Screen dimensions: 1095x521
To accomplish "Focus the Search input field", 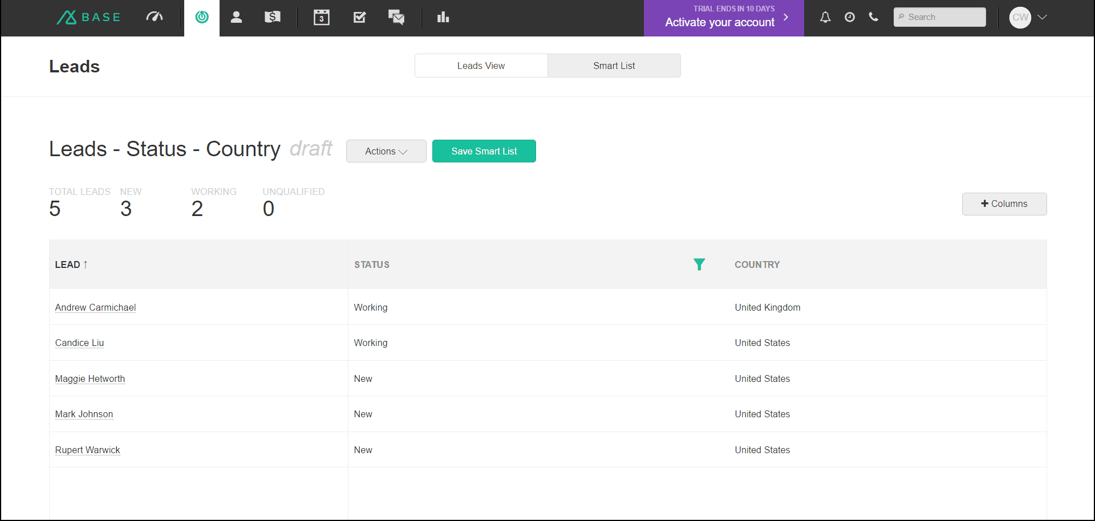I will [x=940, y=17].
